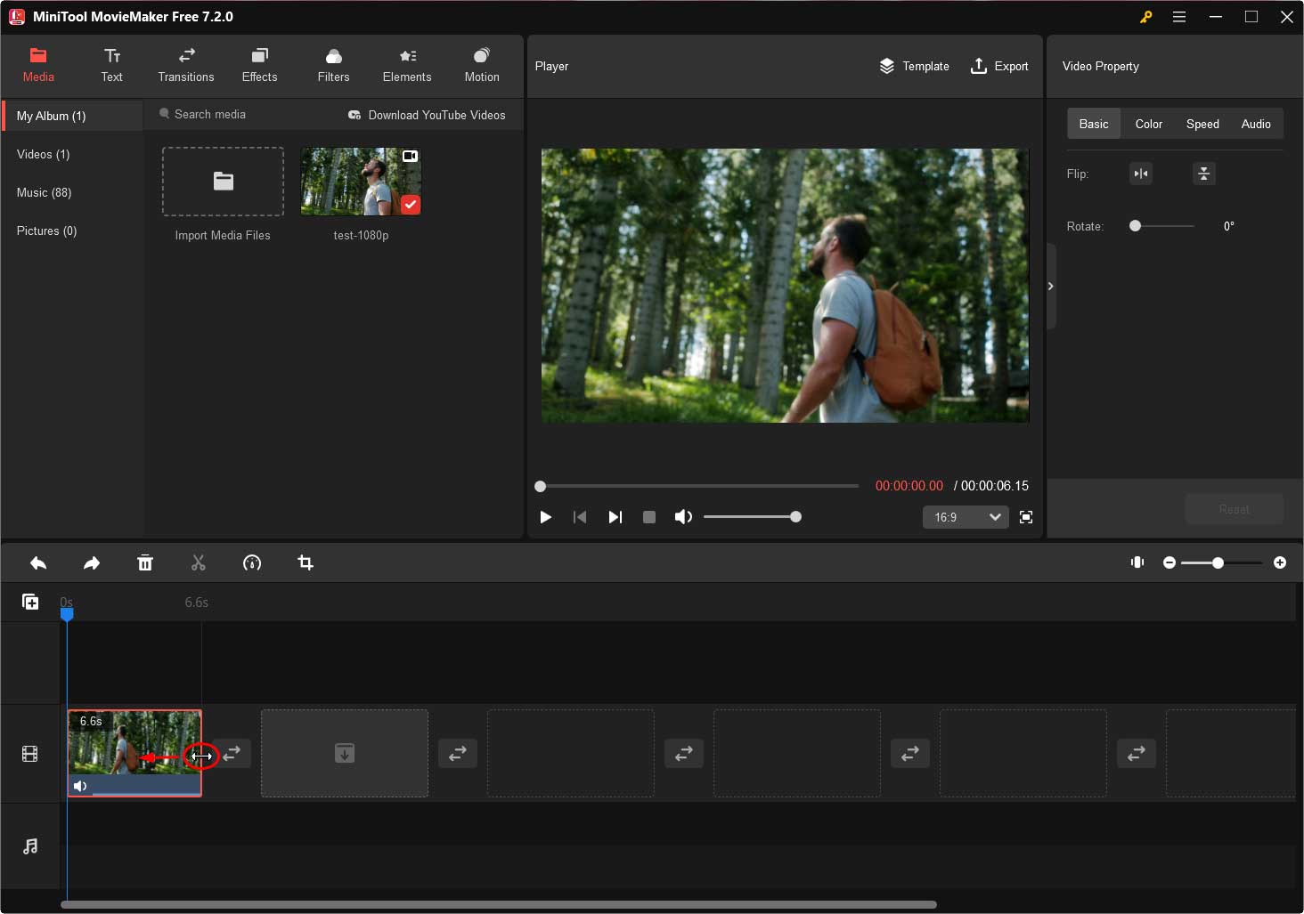Mute the player volume speaker icon
The width and height of the screenshot is (1304, 914).
click(683, 517)
